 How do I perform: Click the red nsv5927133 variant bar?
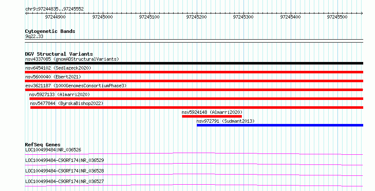click(196, 99)
